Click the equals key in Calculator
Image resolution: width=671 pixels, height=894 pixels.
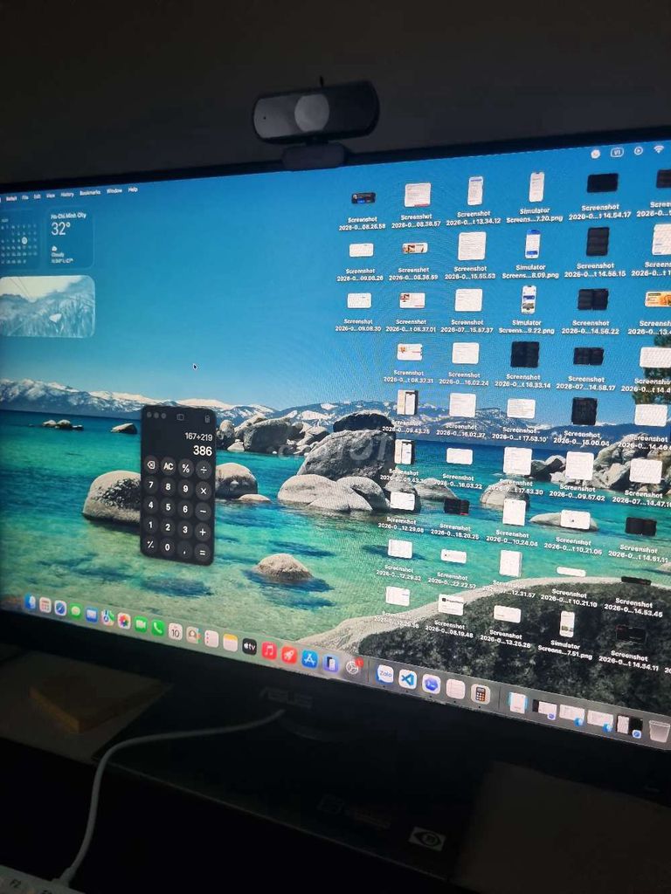point(202,552)
